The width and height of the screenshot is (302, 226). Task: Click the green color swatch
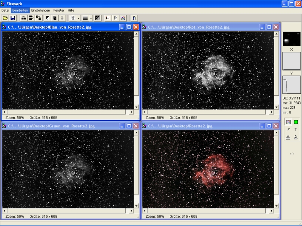(x=296, y=122)
